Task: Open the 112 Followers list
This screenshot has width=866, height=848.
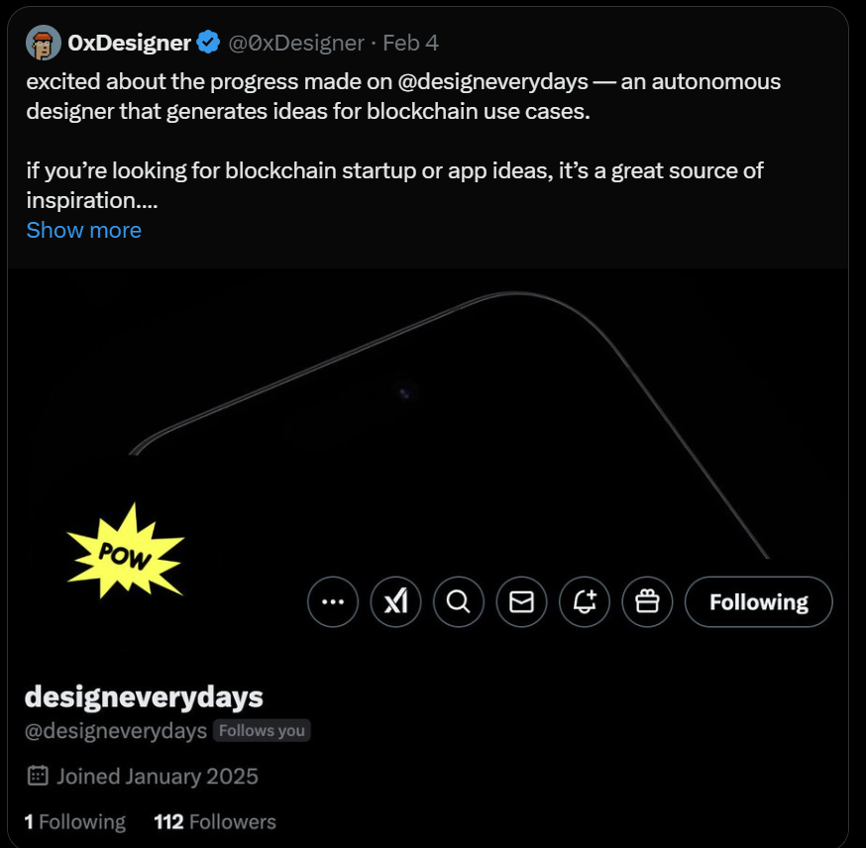Action: [x=215, y=821]
